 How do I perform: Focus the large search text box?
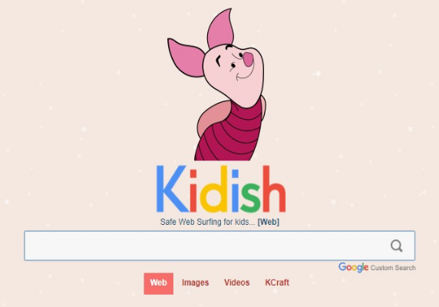point(219,246)
